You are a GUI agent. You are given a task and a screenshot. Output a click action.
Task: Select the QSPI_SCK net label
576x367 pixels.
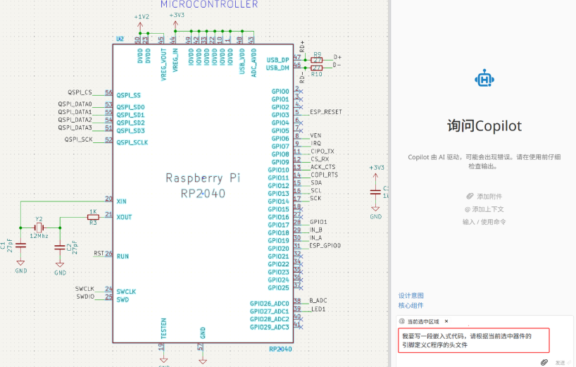79,139
